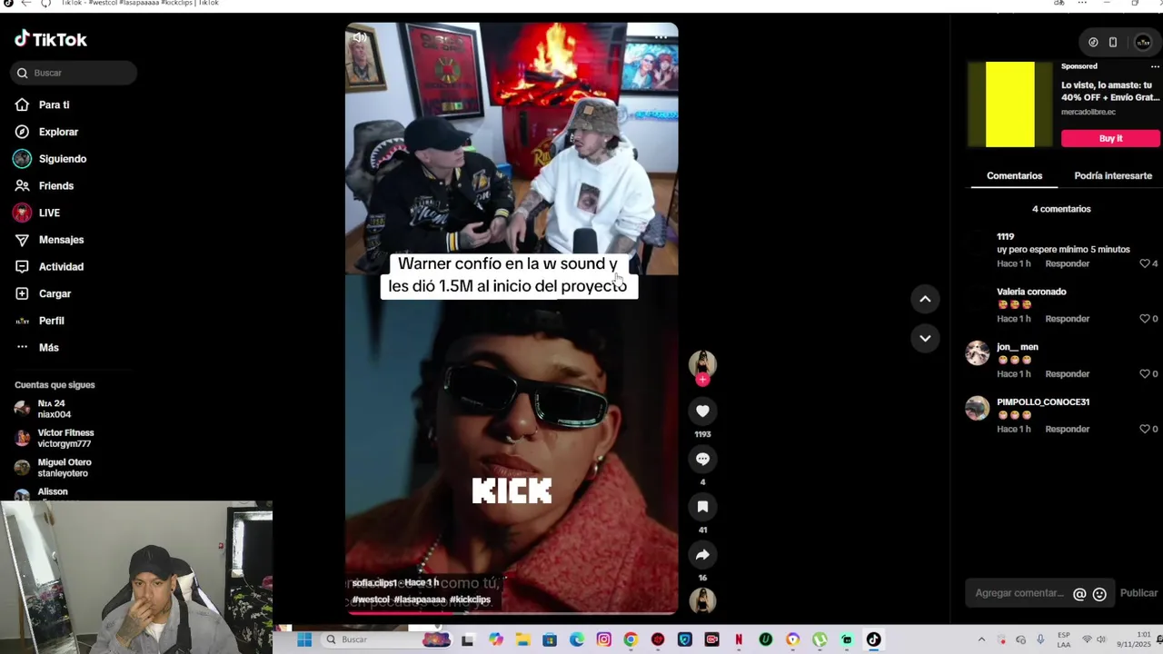Click the Buy it ad button
Image resolution: width=1163 pixels, height=654 pixels.
tap(1110, 138)
